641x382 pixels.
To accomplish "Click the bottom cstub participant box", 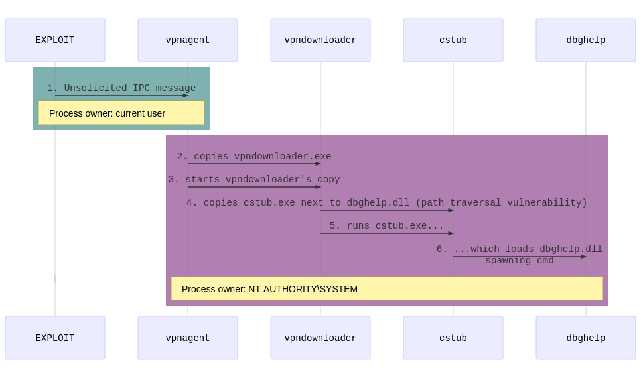I will pos(453,338).
